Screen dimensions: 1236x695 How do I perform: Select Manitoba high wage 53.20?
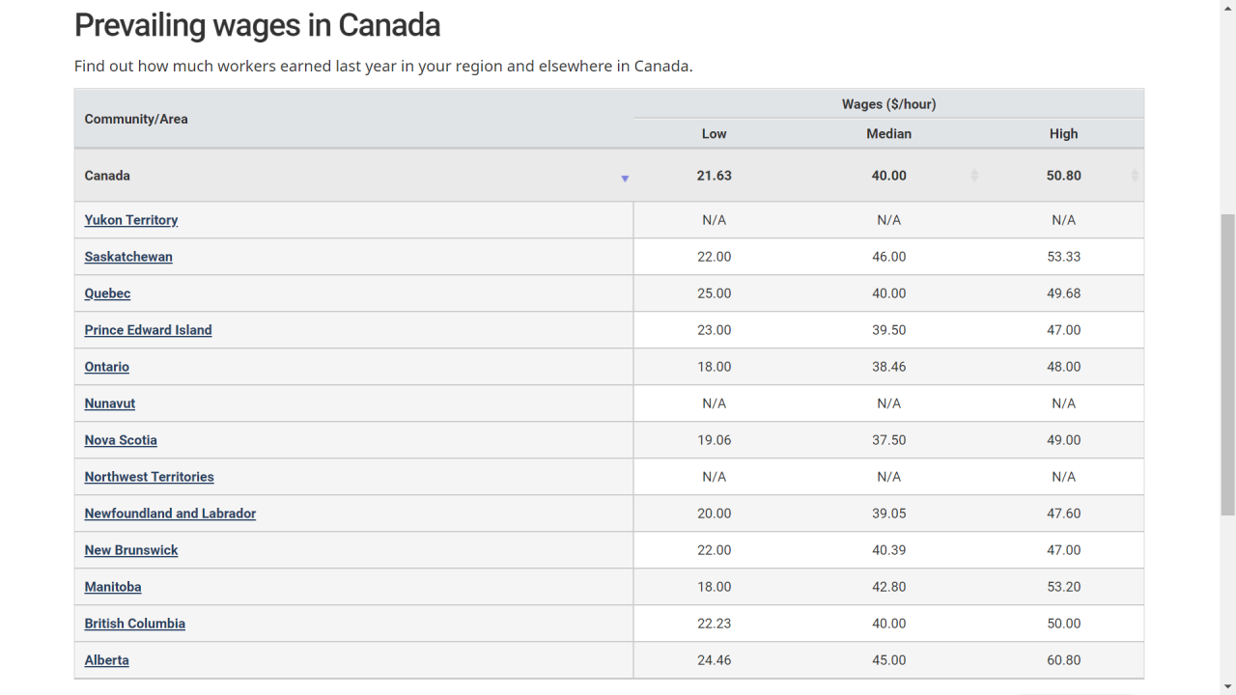click(1063, 587)
